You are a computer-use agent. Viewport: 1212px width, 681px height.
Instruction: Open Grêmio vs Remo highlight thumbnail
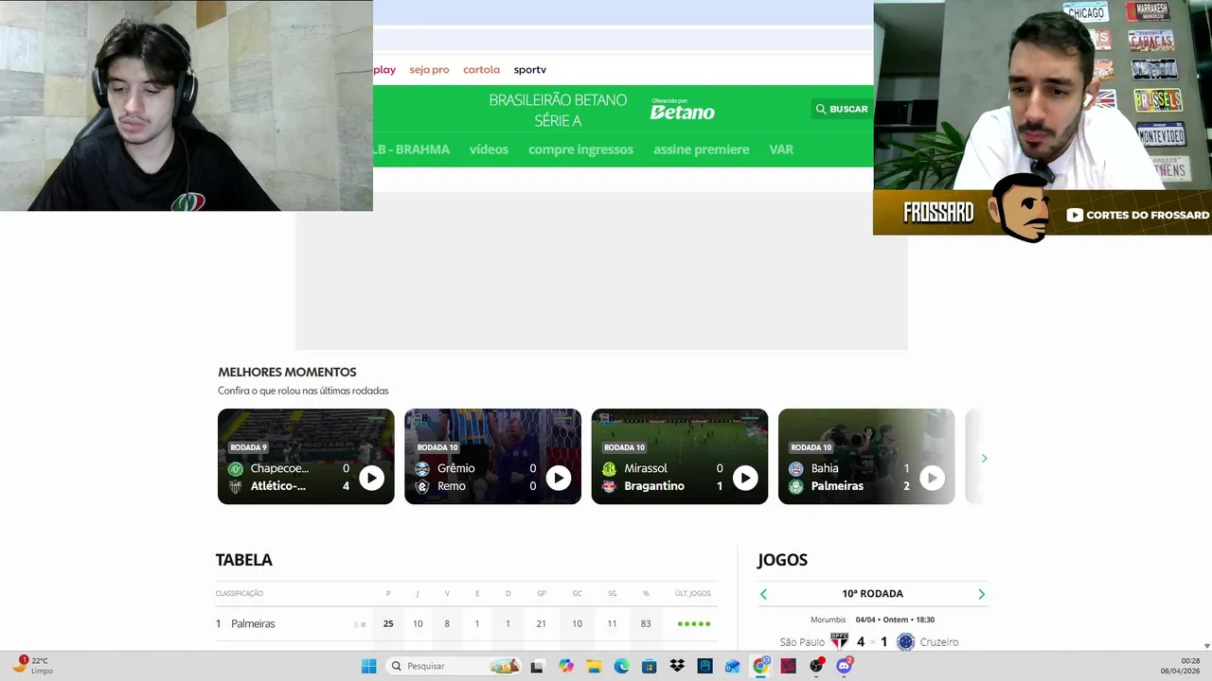492,456
